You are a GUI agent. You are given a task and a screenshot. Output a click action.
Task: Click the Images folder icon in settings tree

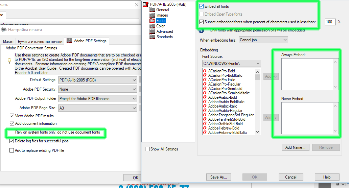coord(152,15)
